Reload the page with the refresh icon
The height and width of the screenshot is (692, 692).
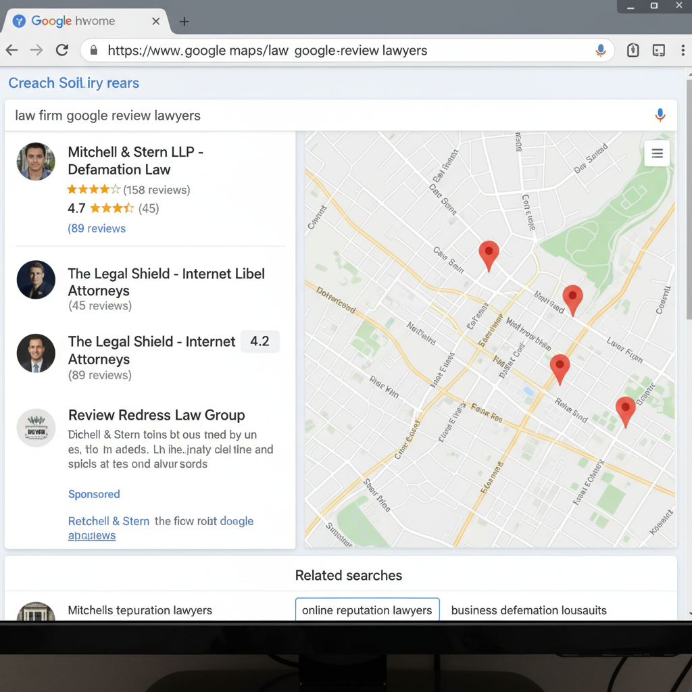click(62, 50)
